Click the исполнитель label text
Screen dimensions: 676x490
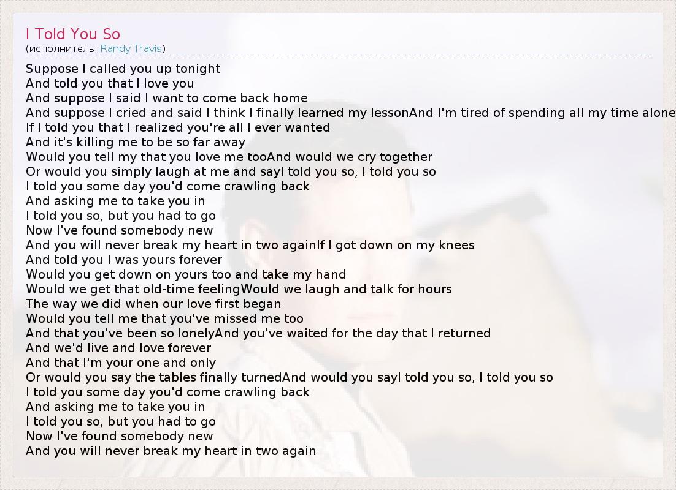[x=63, y=48]
